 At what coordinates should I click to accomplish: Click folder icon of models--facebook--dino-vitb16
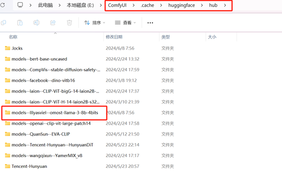click(x=8, y=80)
